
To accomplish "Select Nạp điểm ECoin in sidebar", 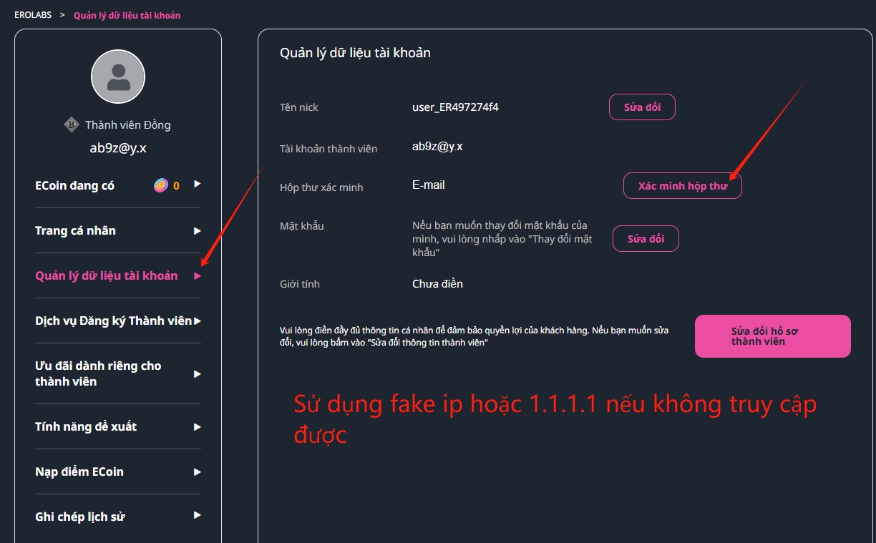I will point(79,471).
